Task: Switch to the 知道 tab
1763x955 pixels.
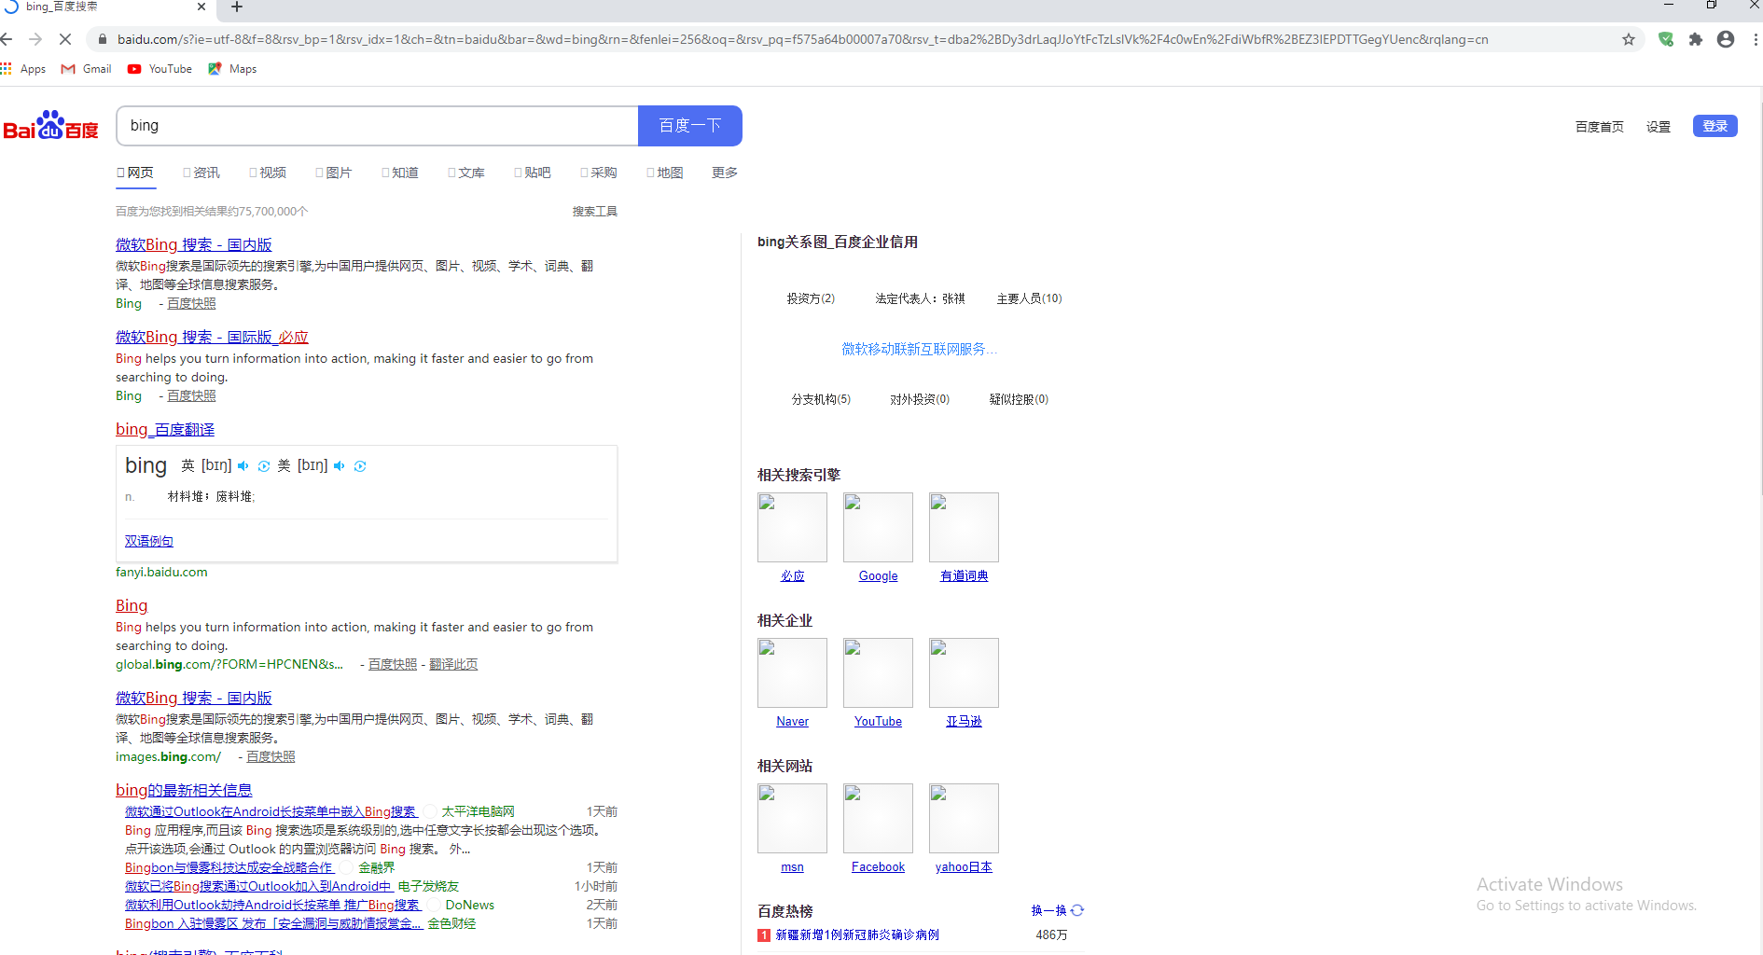Action: point(400,173)
